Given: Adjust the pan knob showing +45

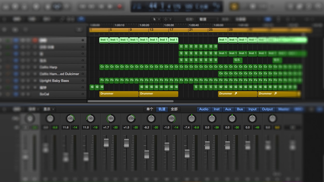Looking at the screenshot, I should point(70,119).
